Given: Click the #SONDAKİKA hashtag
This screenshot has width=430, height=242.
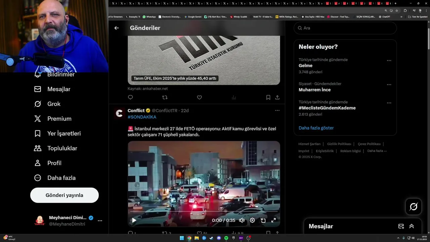Looking at the screenshot, I should pos(142,117).
